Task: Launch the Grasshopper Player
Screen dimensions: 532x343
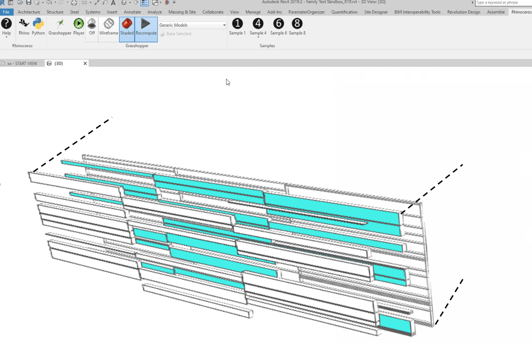Action: click(79, 26)
